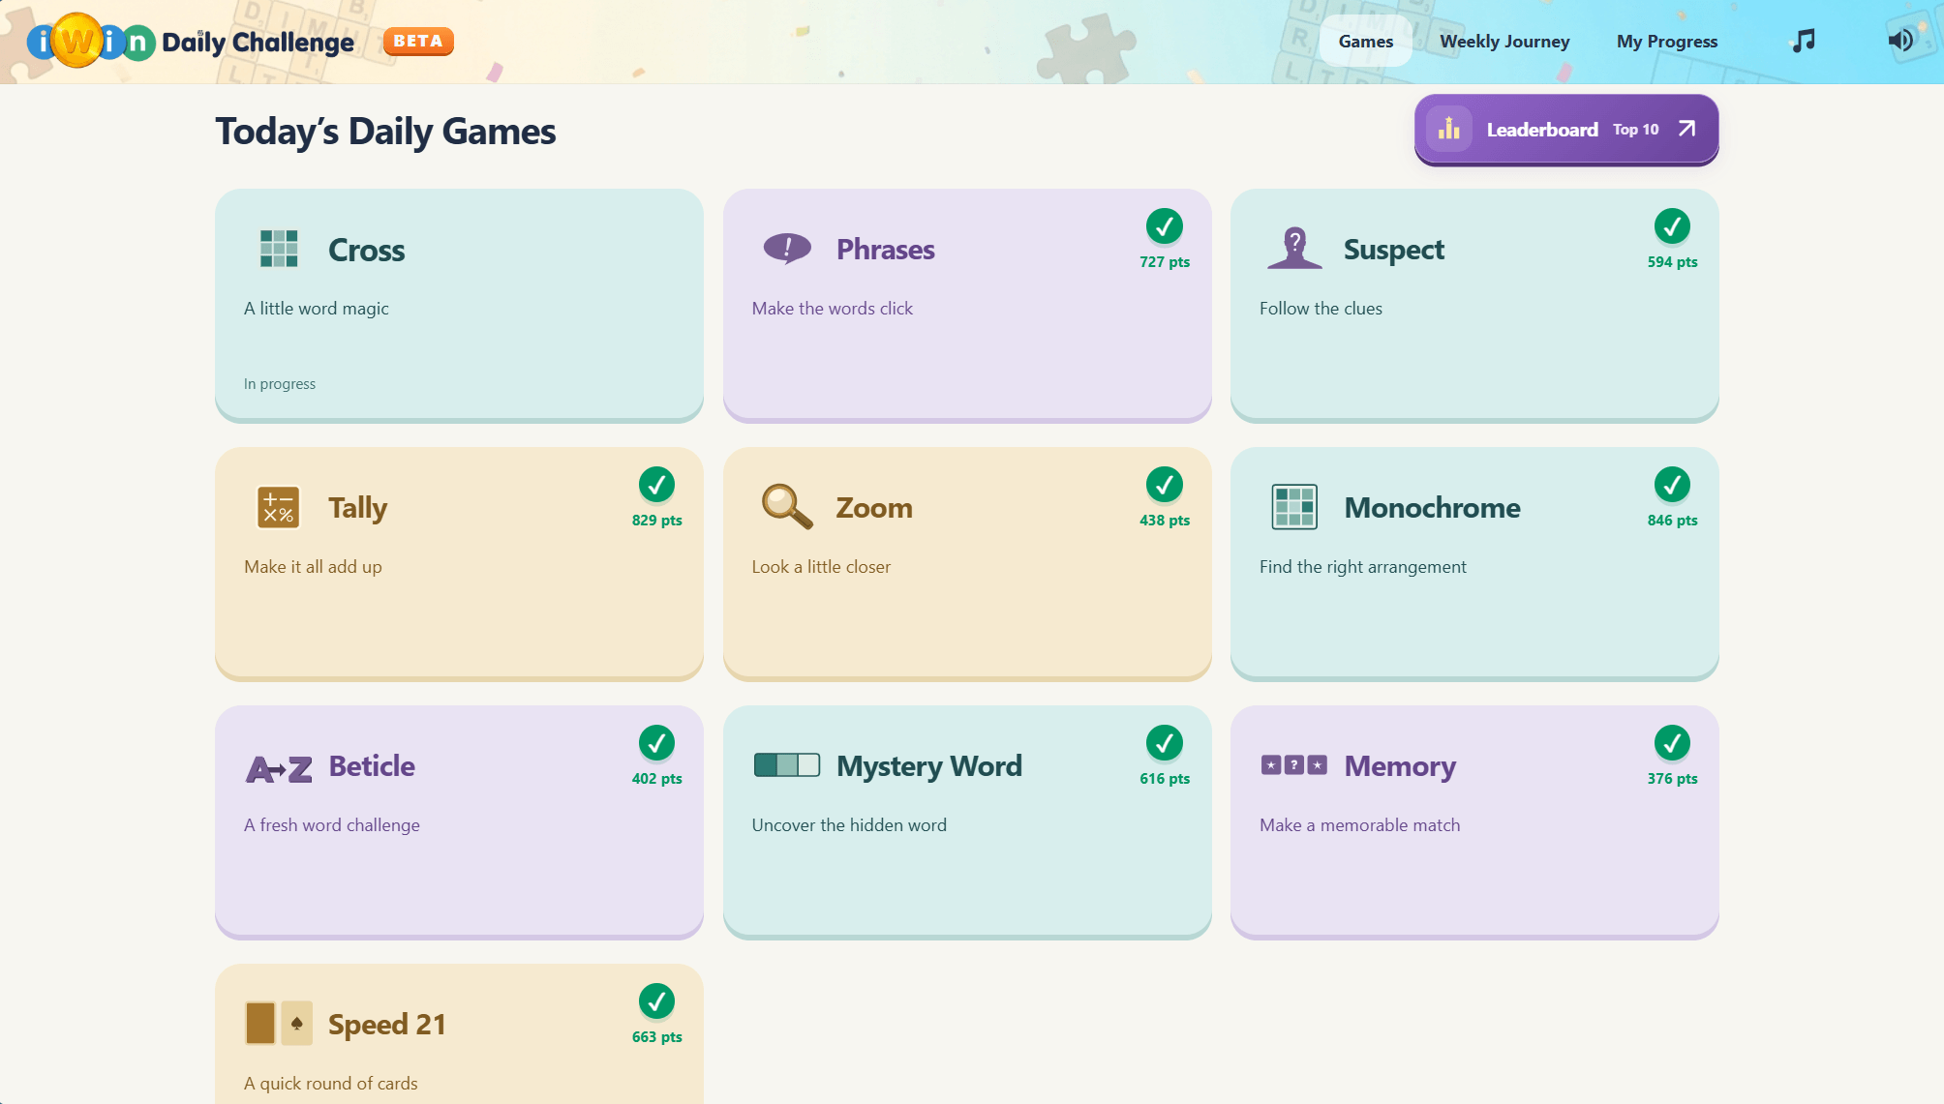This screenshot has width=1944, height=1104.
Task: Click the Leaderboard arrow icon
Action: coord(1686,129)
